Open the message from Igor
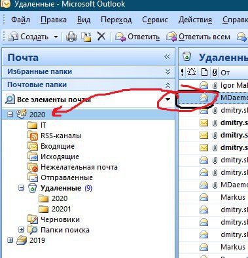This screenshot has width=248, height=258. (x=213, y=85)
